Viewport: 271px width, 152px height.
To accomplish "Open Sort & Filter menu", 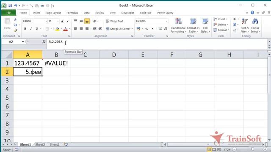I will [245, 25].
